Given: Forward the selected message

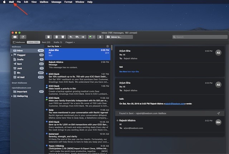Looking at the screenshot, I should pos(83,37).
